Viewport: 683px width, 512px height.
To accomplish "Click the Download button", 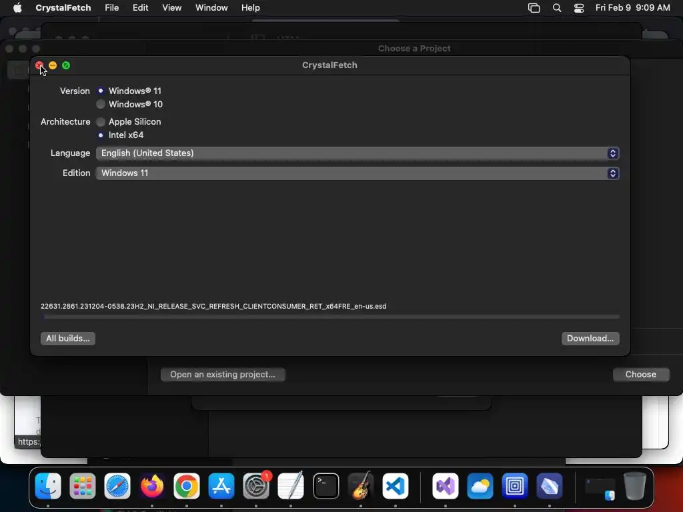I will (x=590, y=338).
